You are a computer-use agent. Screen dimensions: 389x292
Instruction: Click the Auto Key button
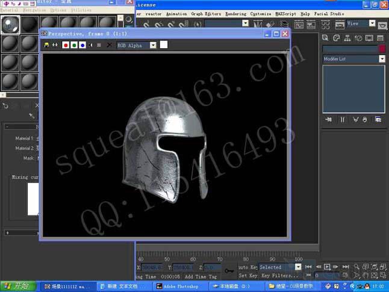(x=247, y=267)
